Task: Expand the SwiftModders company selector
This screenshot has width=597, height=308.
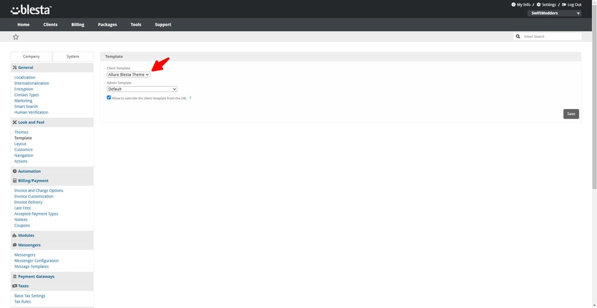Action: [554, 13]
